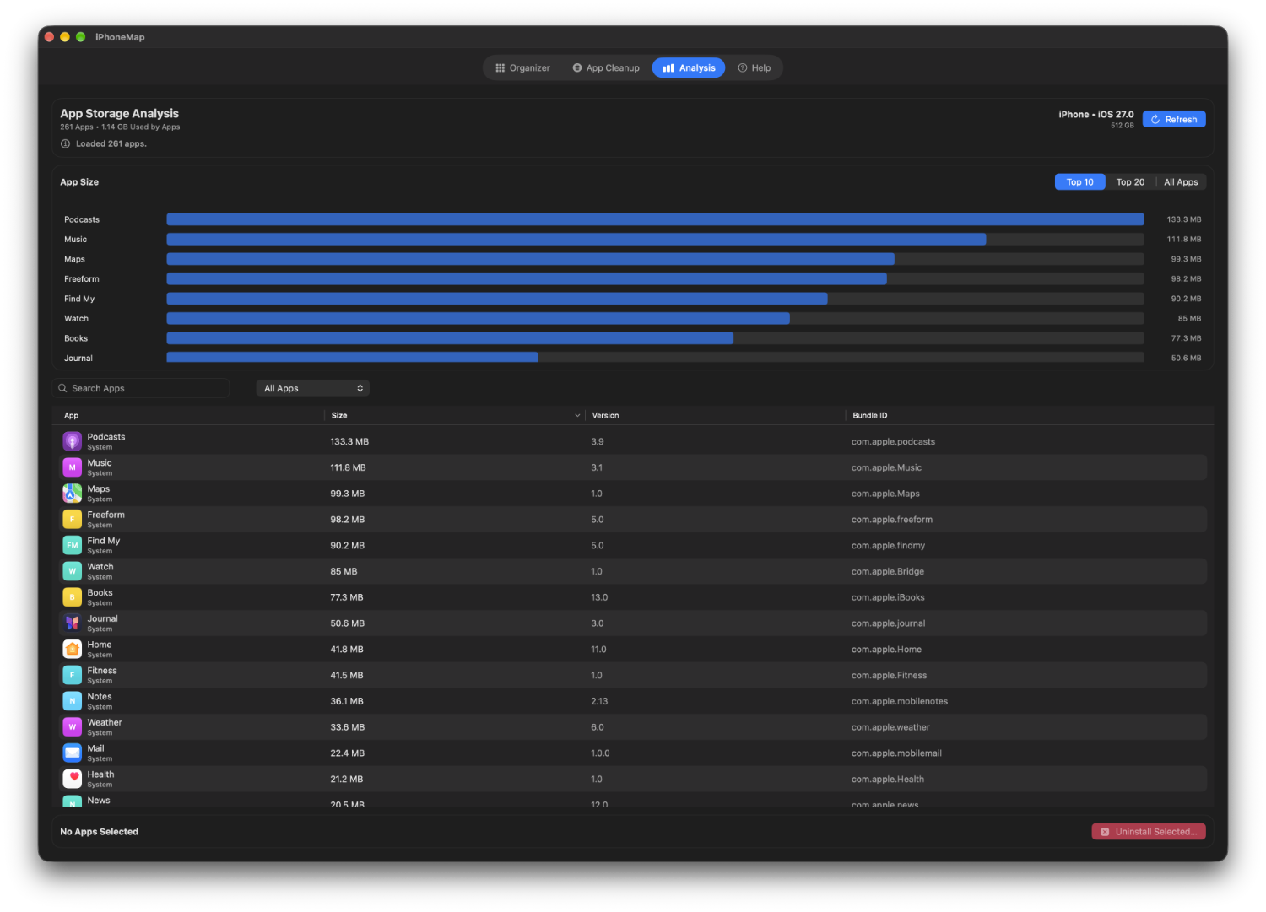This screenshot has height=912, width=1266.
Task: Open the Organizer tab
Action: point(522,68)
